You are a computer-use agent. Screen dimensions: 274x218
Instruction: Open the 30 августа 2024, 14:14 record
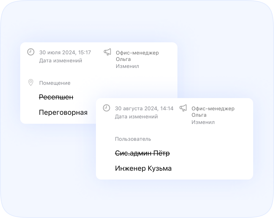(x=144, y=108)
